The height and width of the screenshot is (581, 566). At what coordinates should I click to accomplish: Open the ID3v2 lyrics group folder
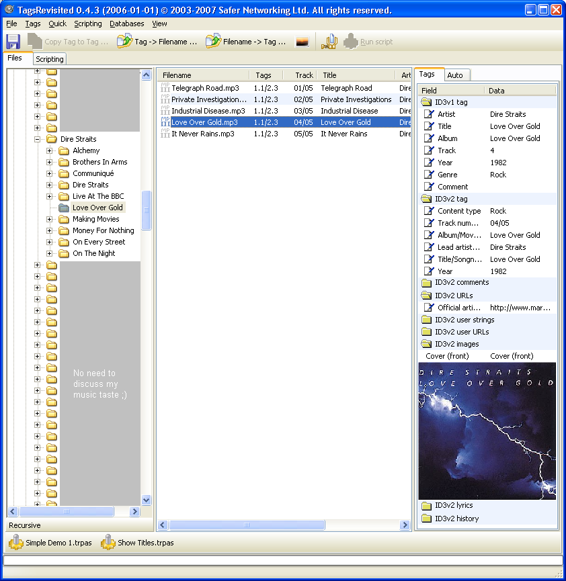(426, 505)
